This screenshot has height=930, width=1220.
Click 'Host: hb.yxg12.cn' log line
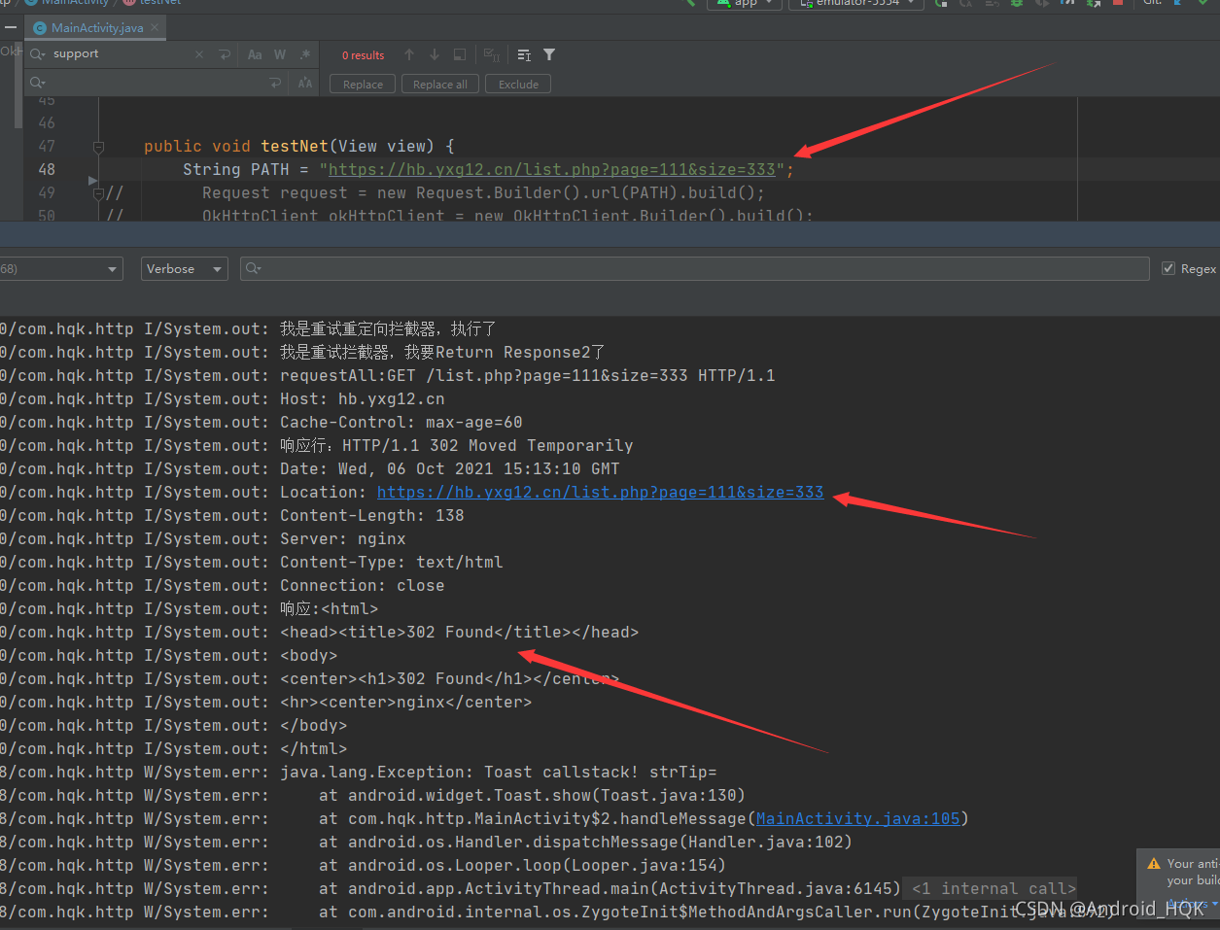click(x=362, y=399)
